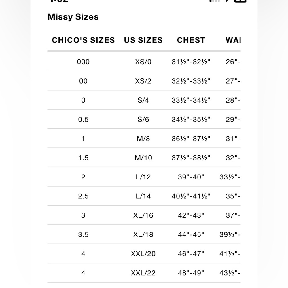Image resolution: width=288 pixels, height=288 pixels.
Task: Select the XXL/20 size cell
Action: (143, 254)
